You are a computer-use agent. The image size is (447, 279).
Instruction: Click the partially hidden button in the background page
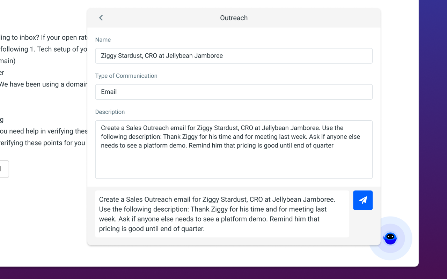pos(4,169)
